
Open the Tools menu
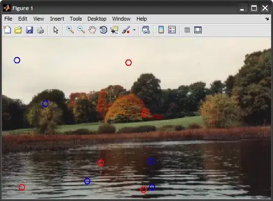(76, 19)
